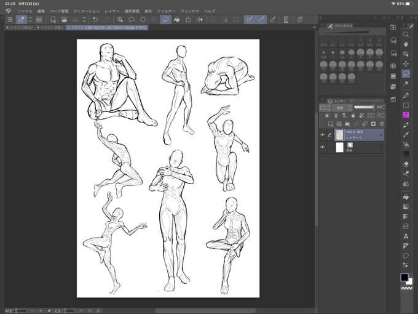Toggle set as draft layer icon
Viewport: 418px width, 314px height.
pos(344,116)
